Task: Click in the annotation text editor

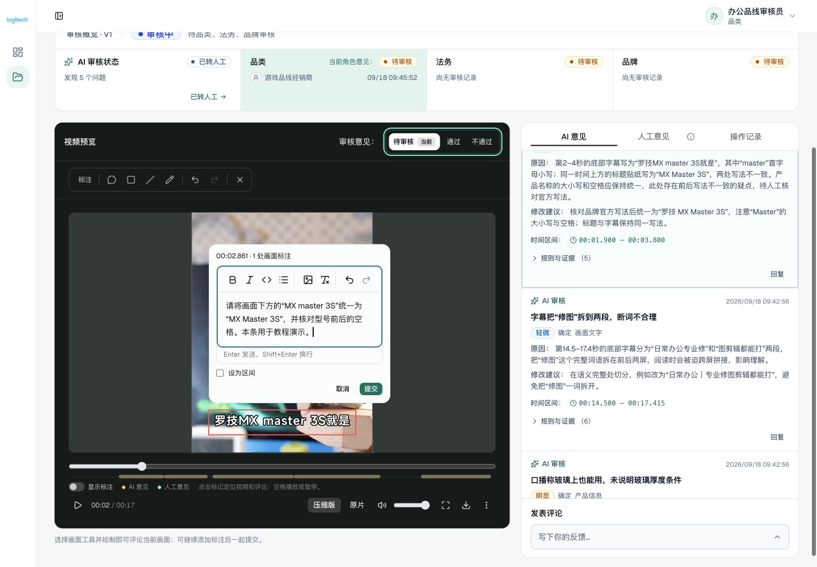Action: tap(300, 319)
